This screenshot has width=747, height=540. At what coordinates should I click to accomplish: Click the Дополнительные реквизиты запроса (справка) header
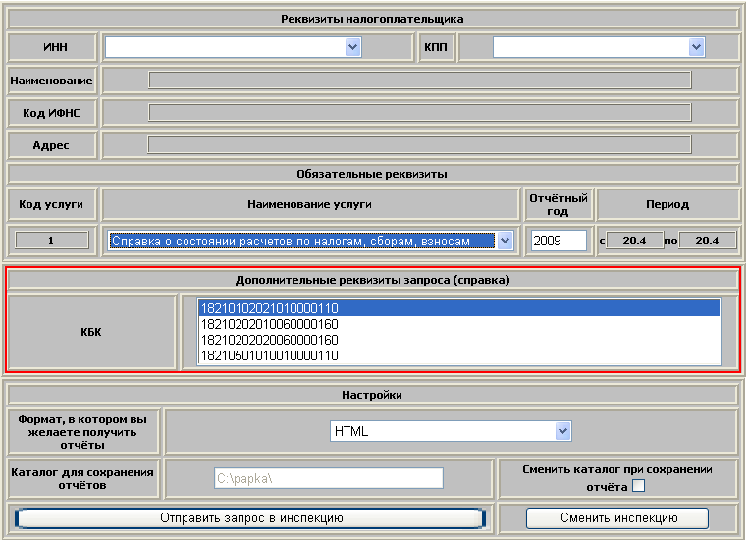tap(372, 280)
